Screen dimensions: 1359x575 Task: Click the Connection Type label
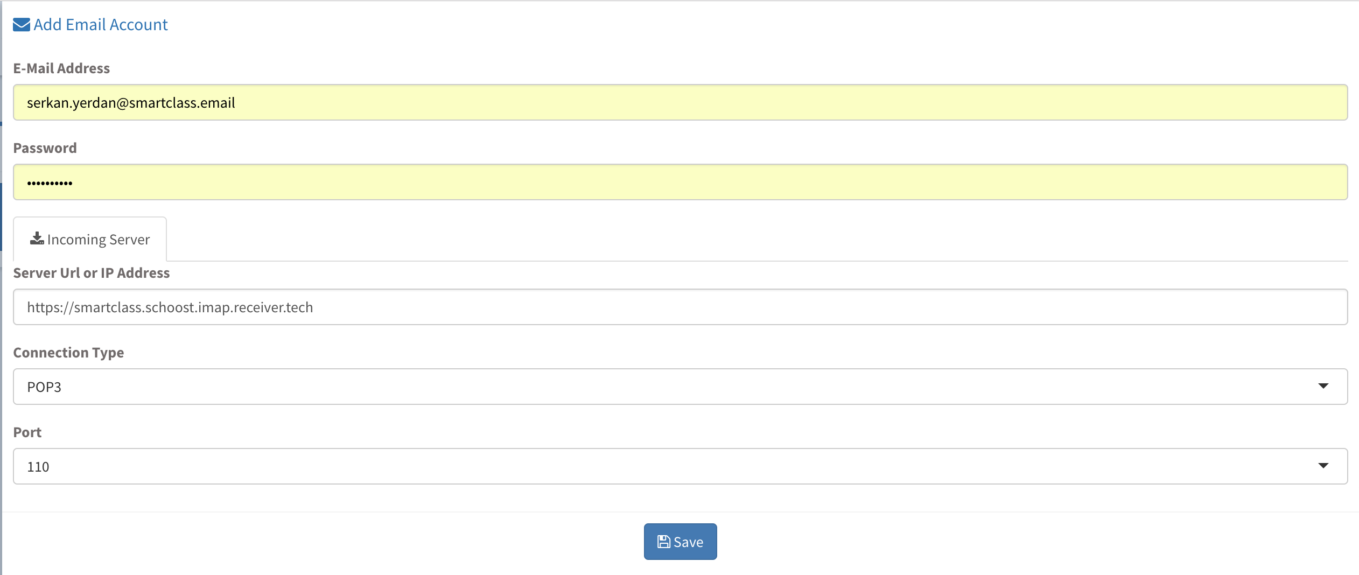(x=68, y=353)
